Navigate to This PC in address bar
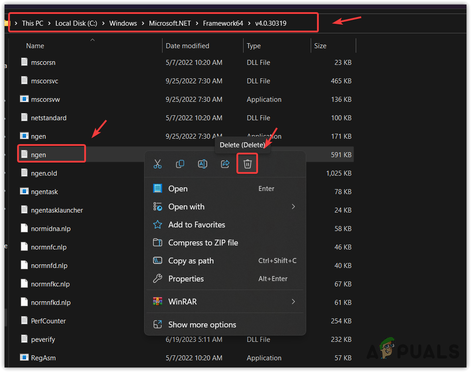The width and height of the screenshot is (471, 372). (x=33, y=23)
